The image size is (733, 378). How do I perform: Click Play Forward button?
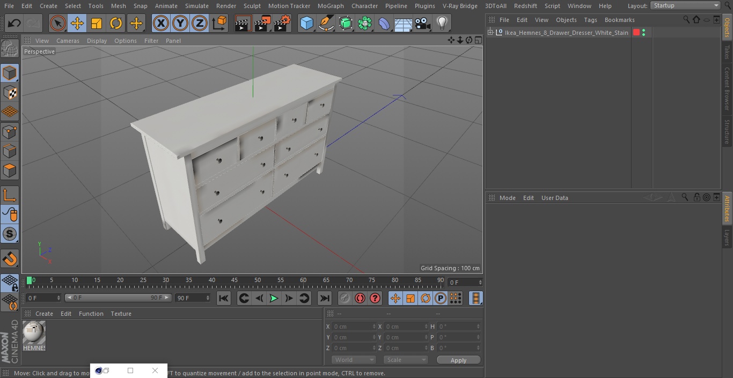274,298
